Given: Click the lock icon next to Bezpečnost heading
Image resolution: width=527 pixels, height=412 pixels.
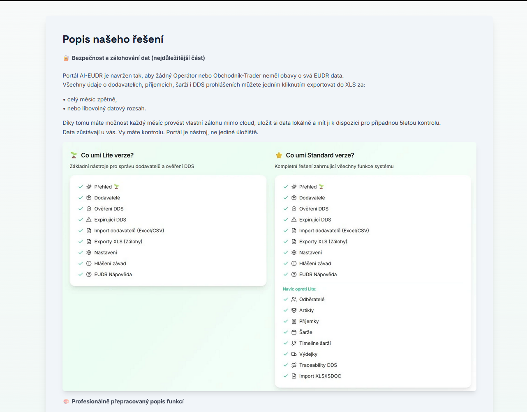Looking at the screenshot, I should (x=66, y=58).
